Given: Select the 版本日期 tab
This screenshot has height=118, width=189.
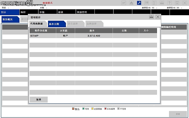Looking at the screenshot, I should [x=57, y=24].
